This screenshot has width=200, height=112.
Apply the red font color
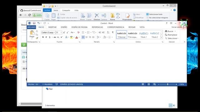click(77, 37)
